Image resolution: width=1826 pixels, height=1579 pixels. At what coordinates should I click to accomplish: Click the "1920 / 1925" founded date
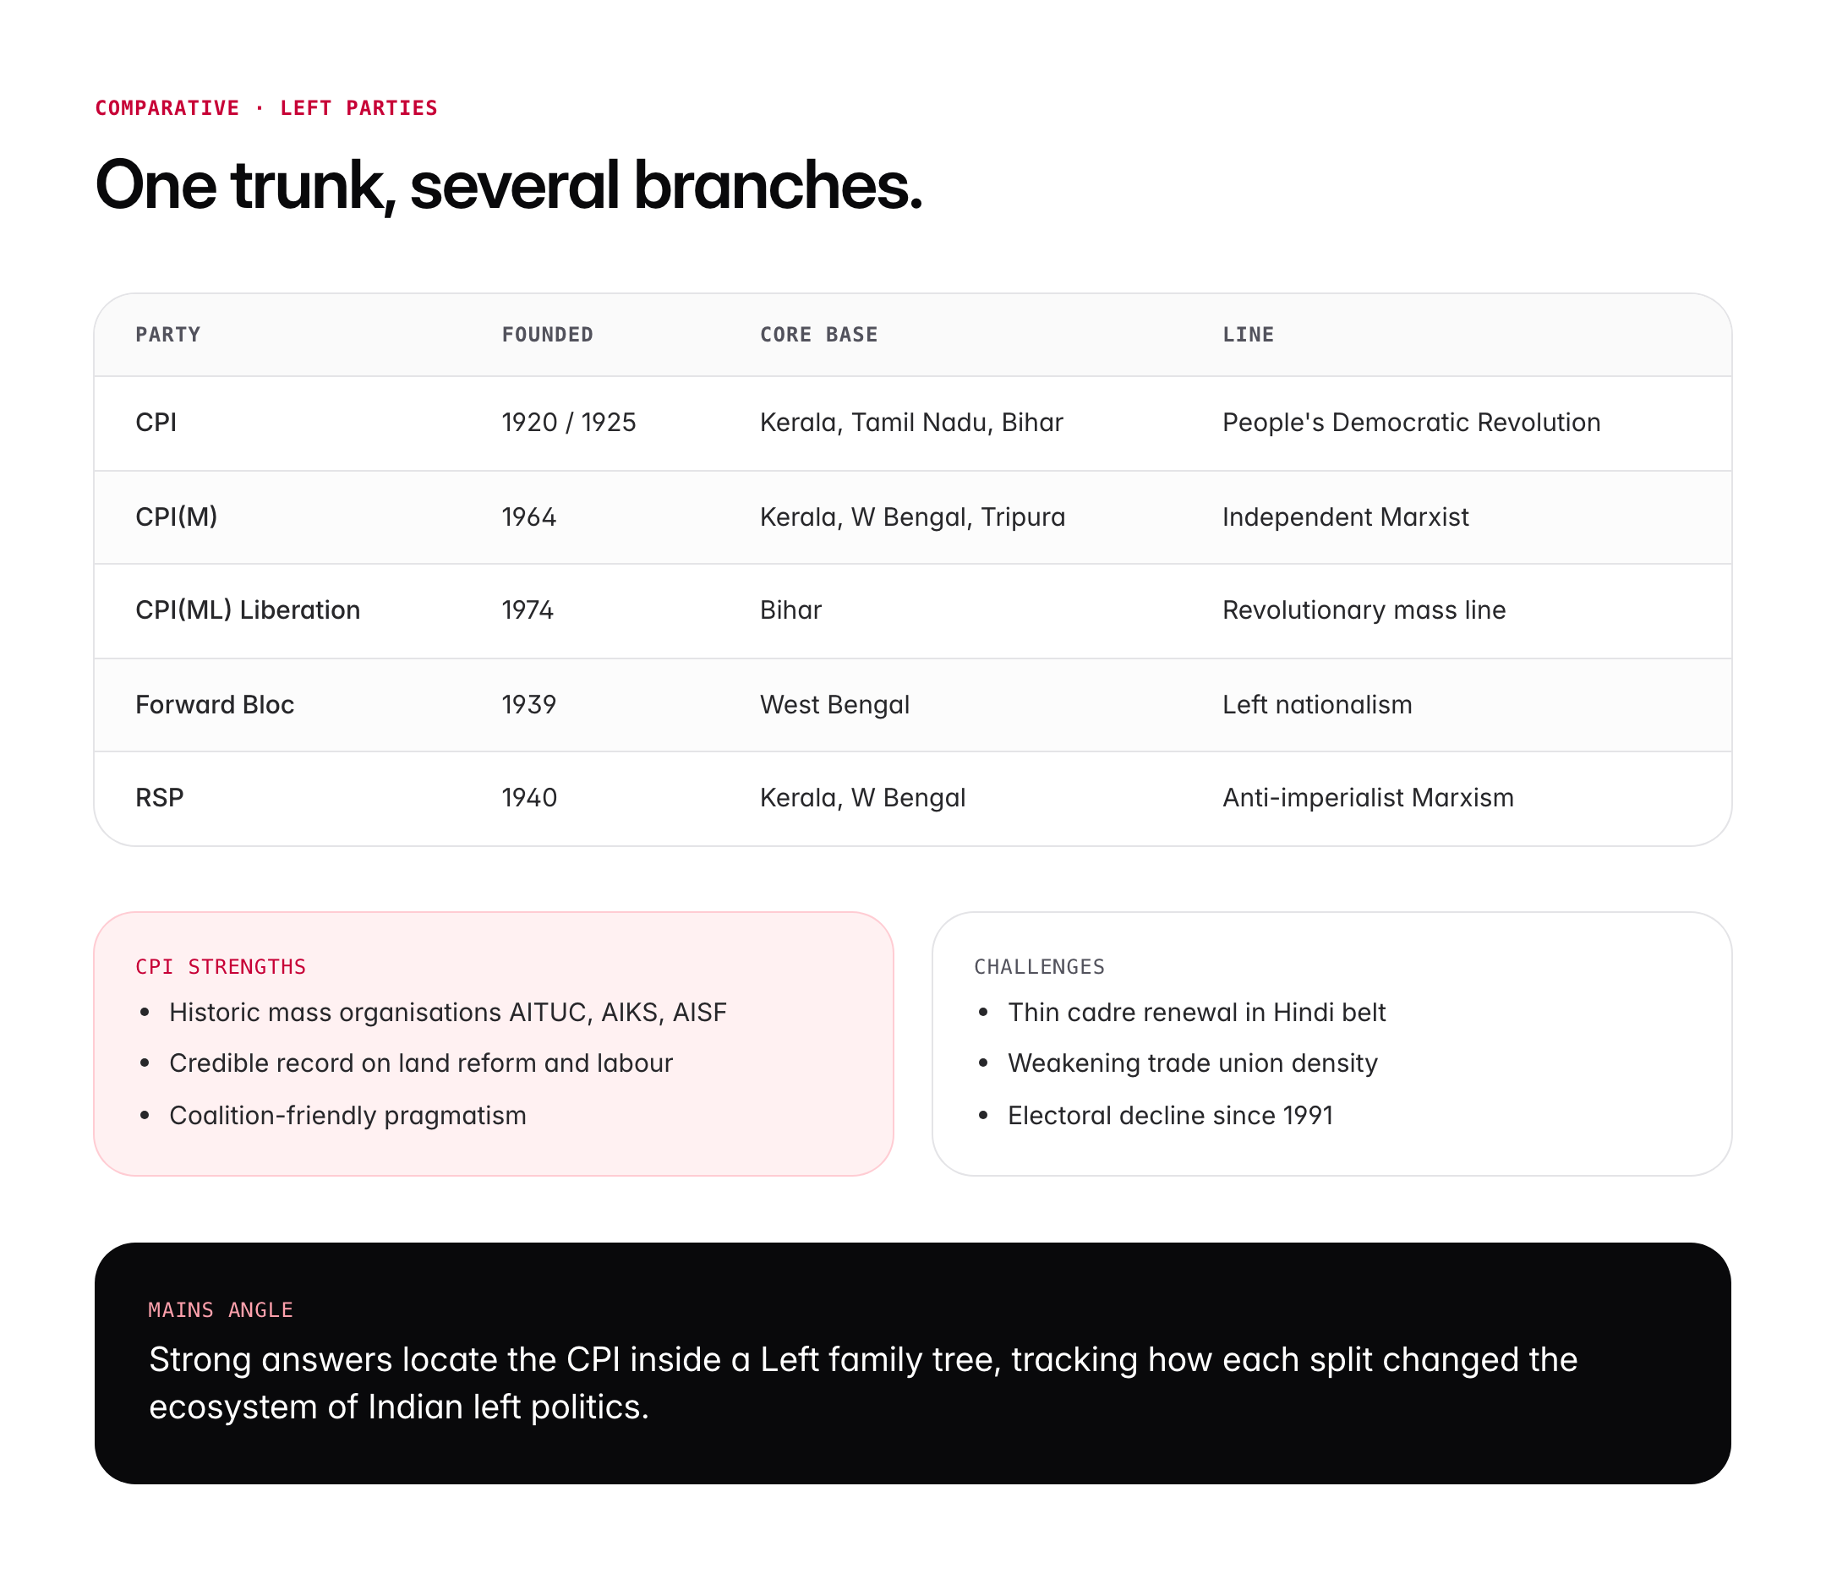pyautogui.click(x=568, y=423)
